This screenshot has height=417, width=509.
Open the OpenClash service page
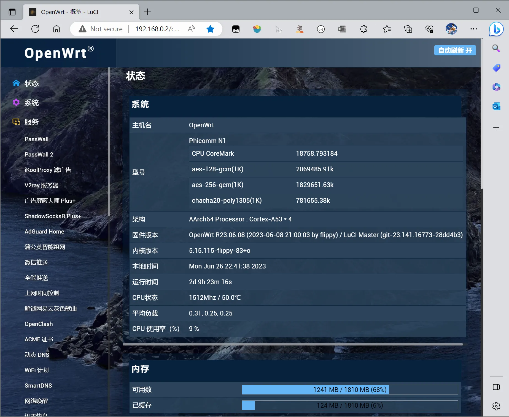pos(39,324)
